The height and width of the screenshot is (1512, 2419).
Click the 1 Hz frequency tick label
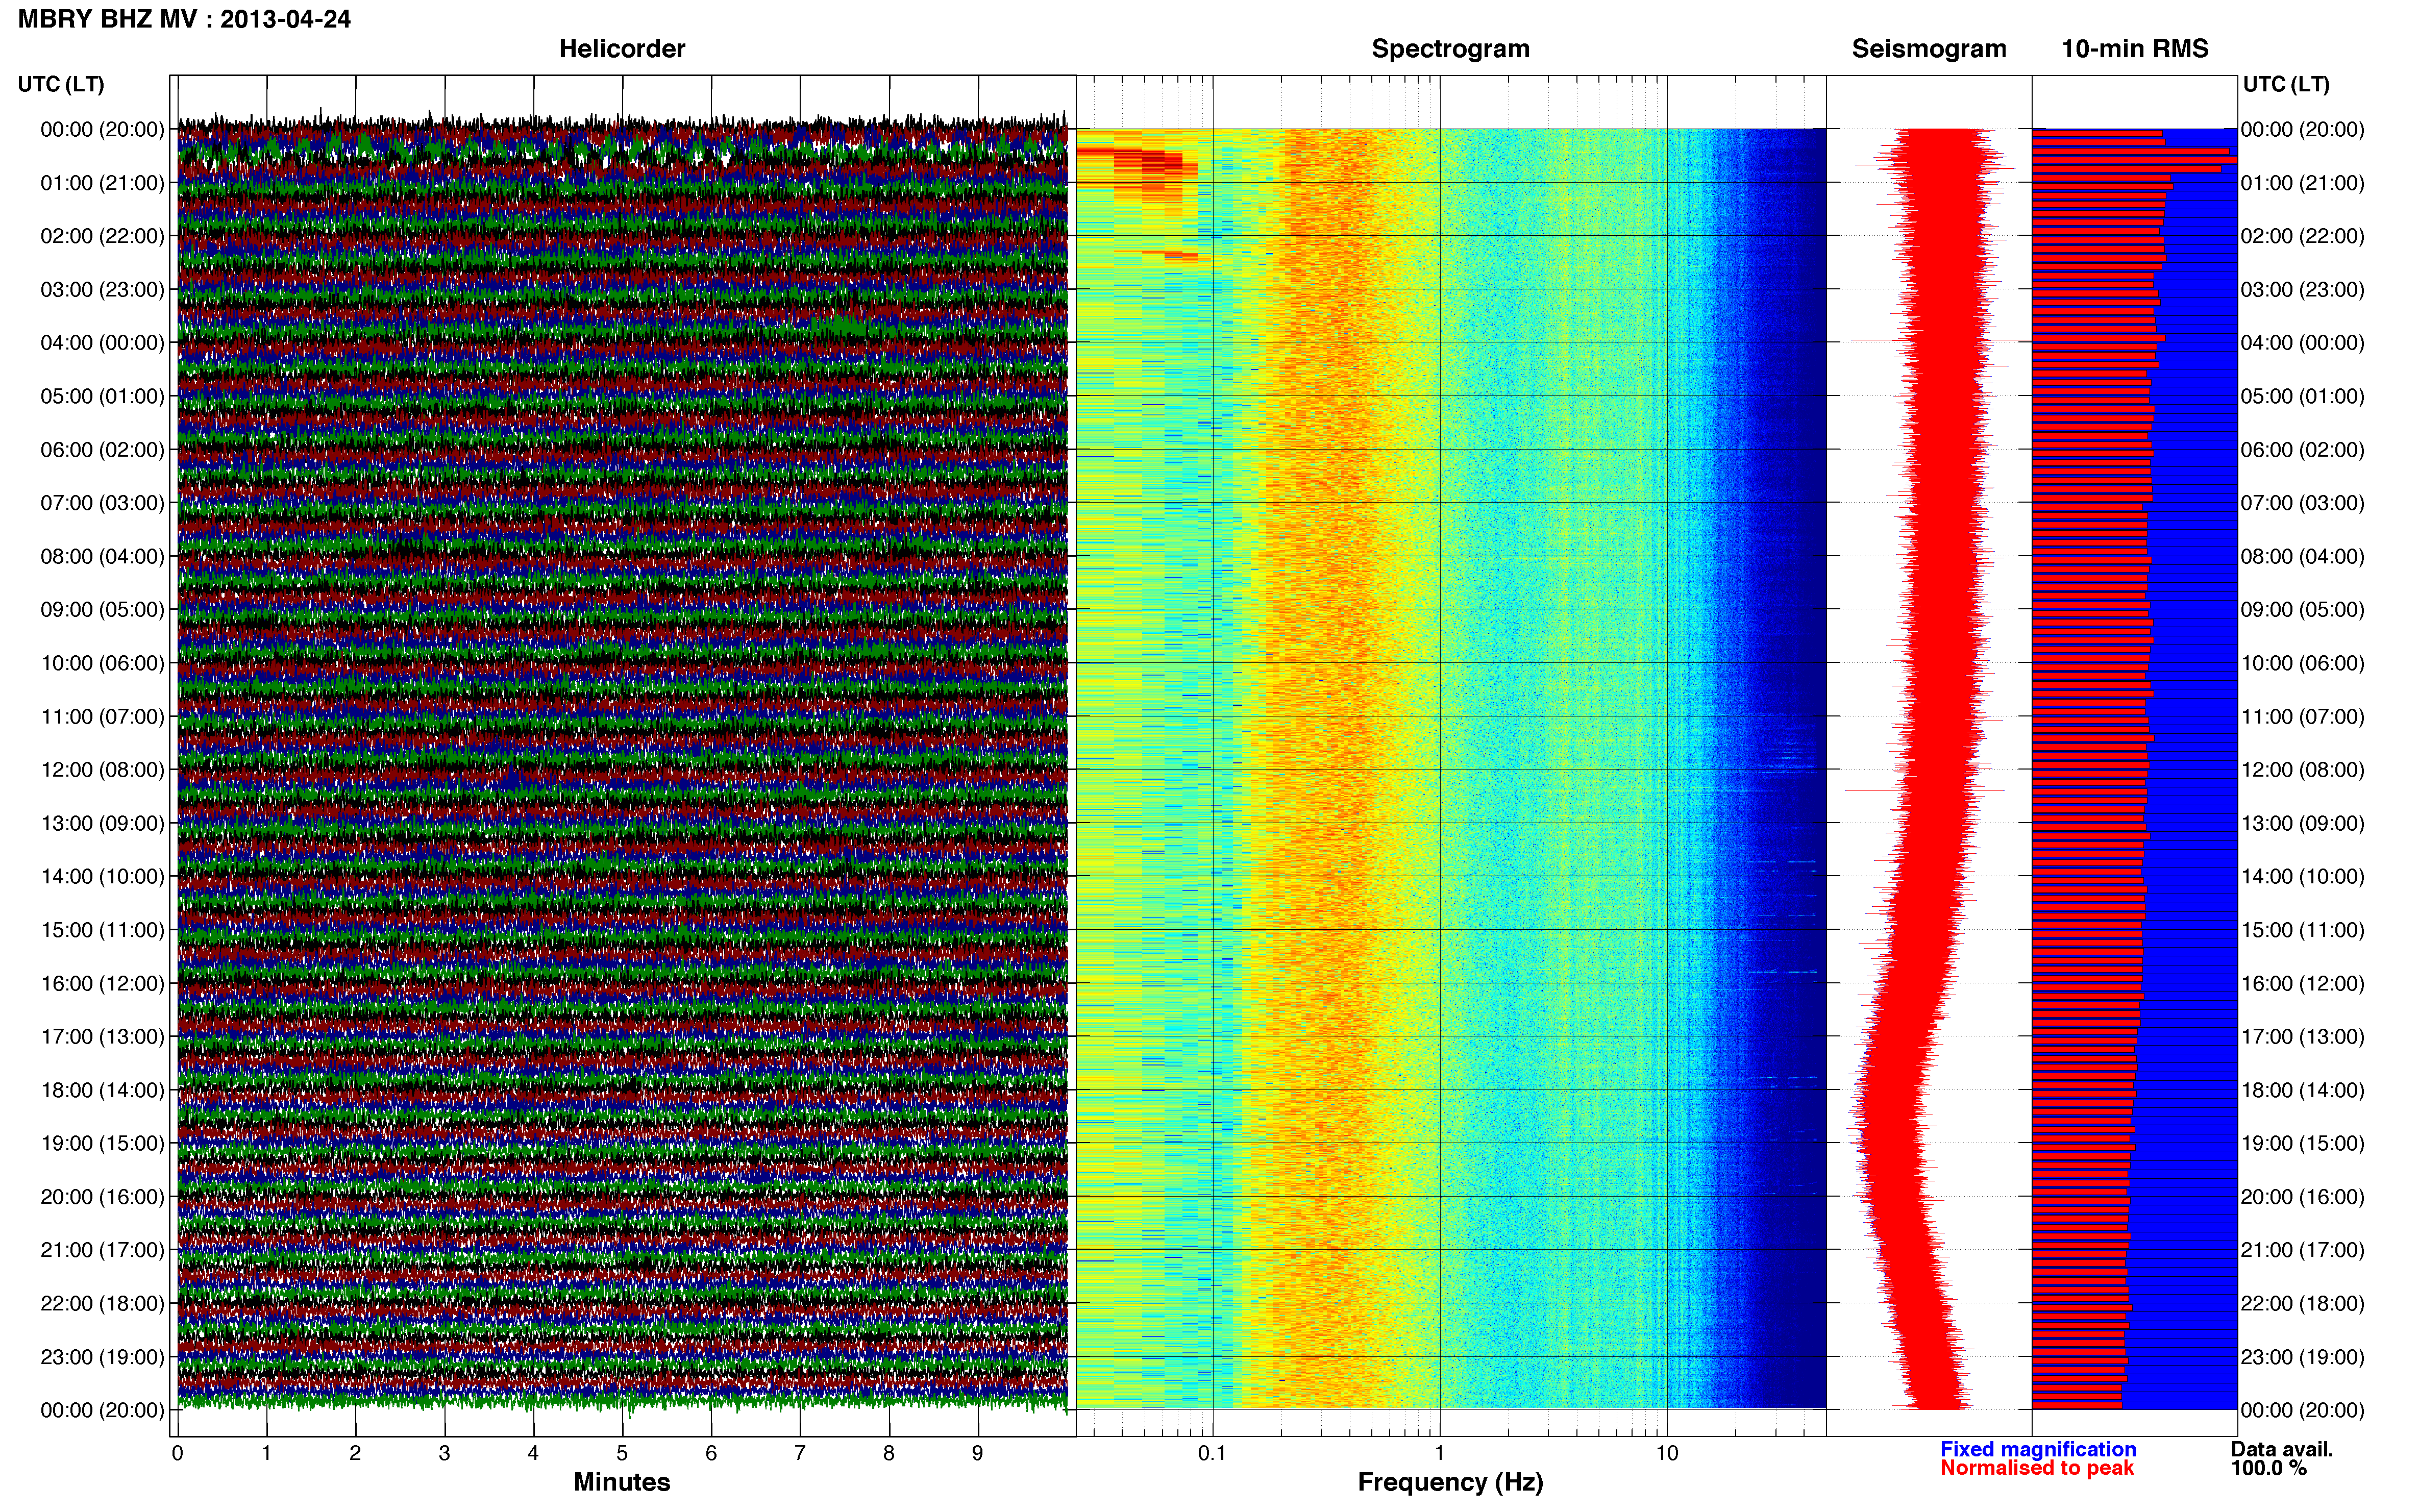(1439, 1453)
